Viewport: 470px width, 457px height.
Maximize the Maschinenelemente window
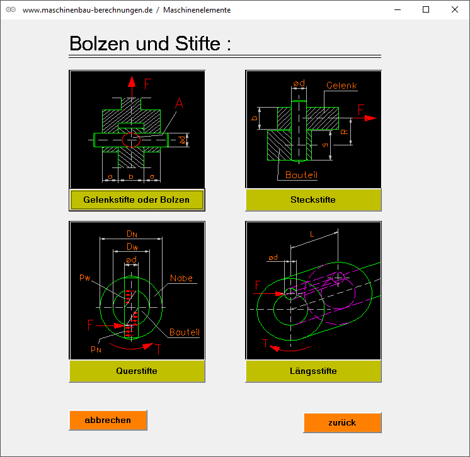[x=426, y=10]
